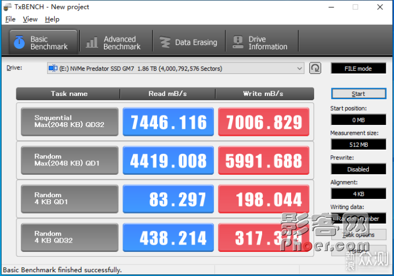
Task: Click the 7446.116 sequential read result
Action: (x=168, y=122)
